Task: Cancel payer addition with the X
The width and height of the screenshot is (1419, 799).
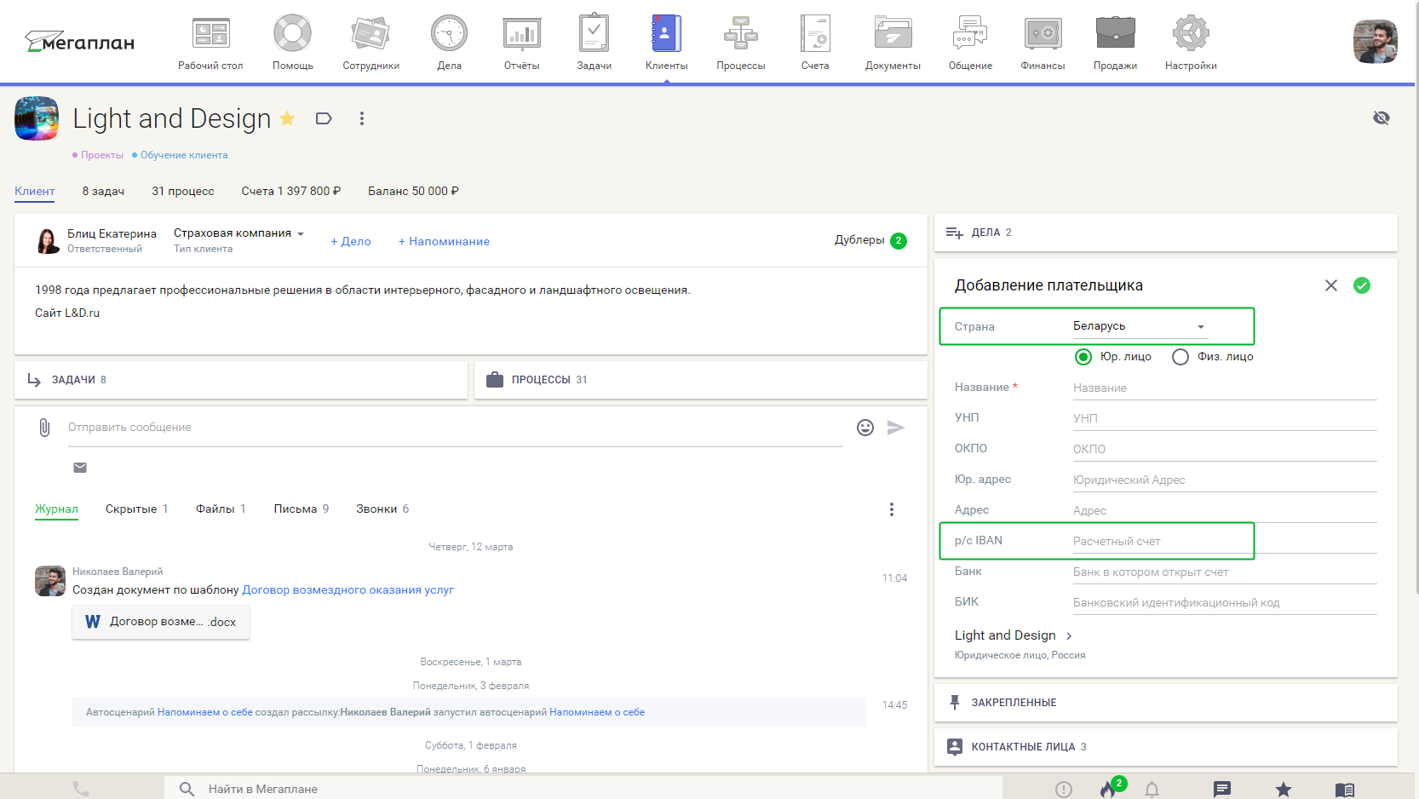Action: tap(1331, 285)
